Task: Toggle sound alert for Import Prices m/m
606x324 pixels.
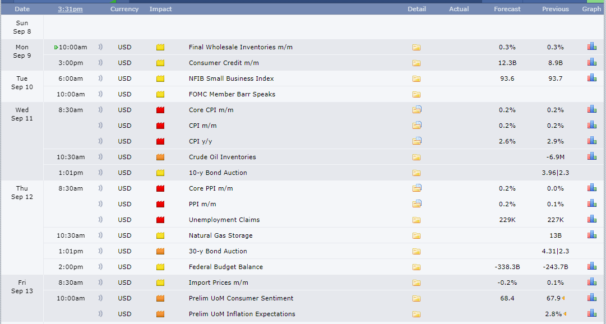Action: click(100, 283)
